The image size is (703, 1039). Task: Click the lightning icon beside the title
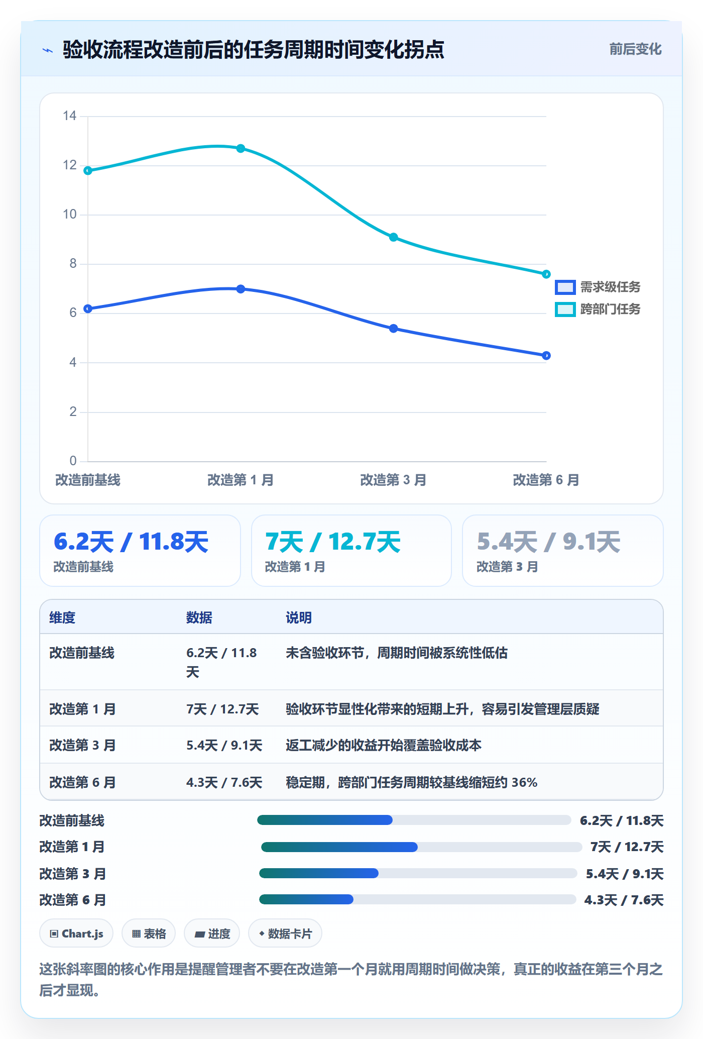click(48, 50)
